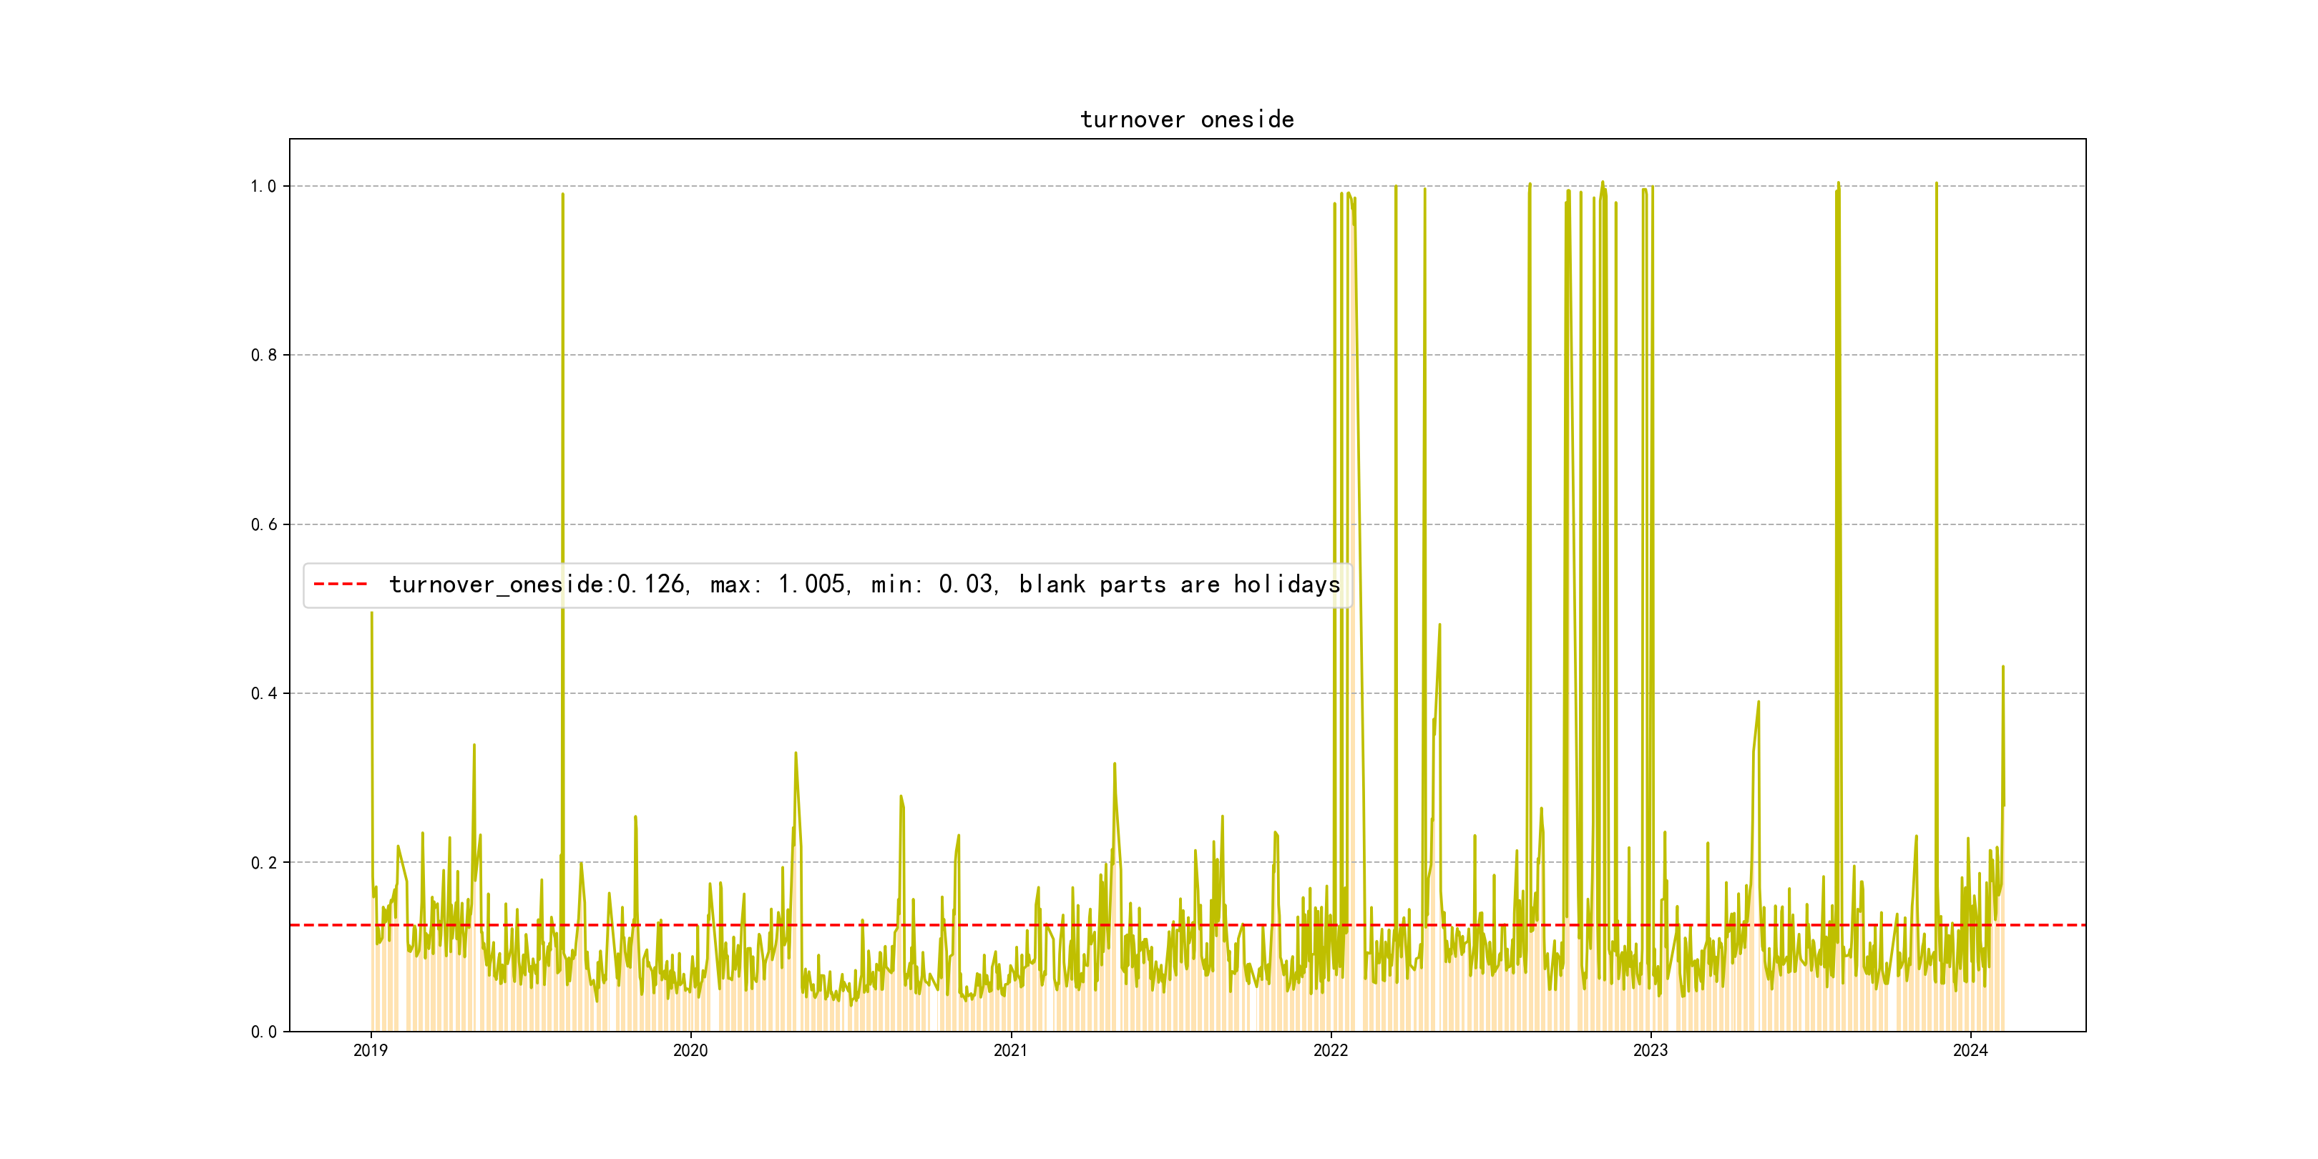This screenshot has height=1159, width=2318.
Task: Click top of the lone 2019 spike
Action: pos(562,195)
